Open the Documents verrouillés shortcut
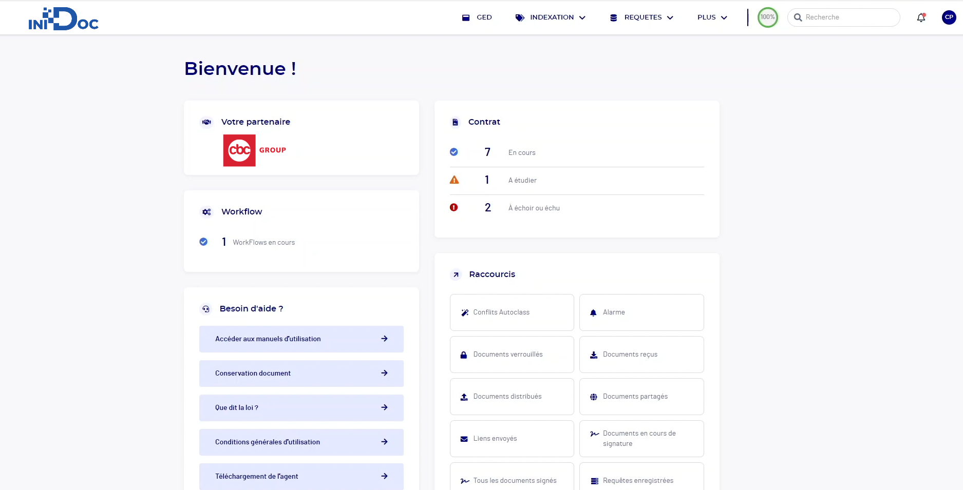963x490 pixels. tap(512, 355)
